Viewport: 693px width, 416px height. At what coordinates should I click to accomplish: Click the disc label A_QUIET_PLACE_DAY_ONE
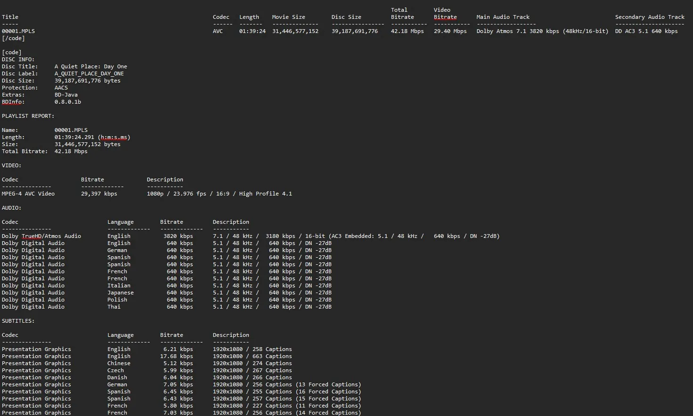[x=89, y=73]
